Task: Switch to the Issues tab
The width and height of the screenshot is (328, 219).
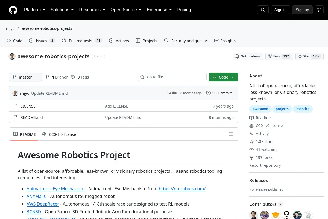Action: (42, 41)
